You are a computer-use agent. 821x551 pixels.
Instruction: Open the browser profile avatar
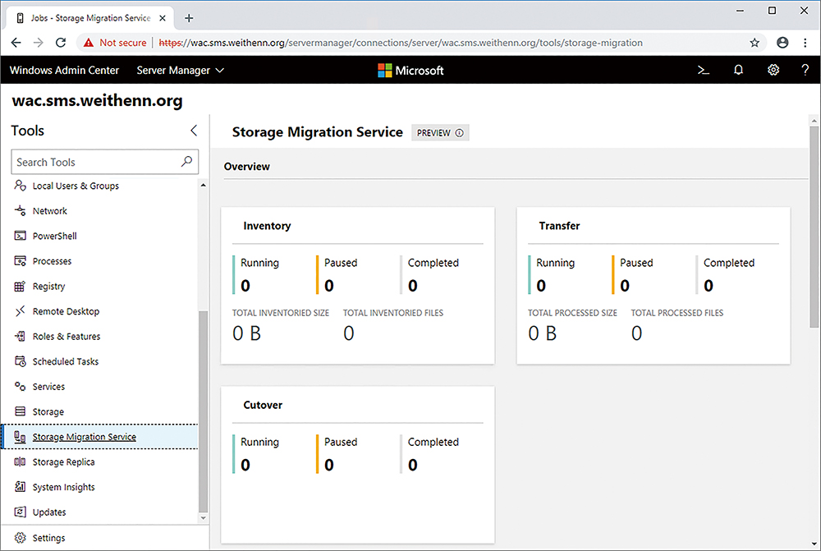782,43
